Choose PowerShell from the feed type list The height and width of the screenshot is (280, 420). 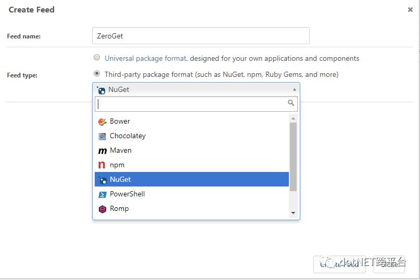point(192,194)
